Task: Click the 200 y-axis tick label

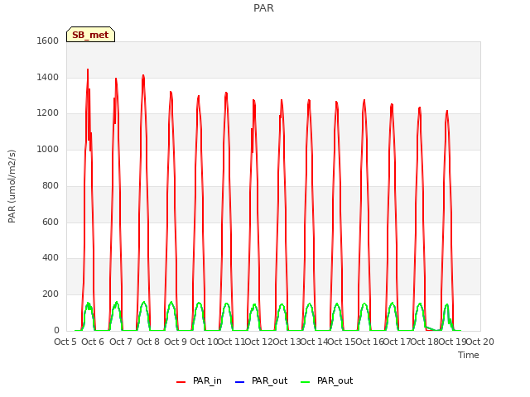Action: pyautogui.click(x=51, y=294)
